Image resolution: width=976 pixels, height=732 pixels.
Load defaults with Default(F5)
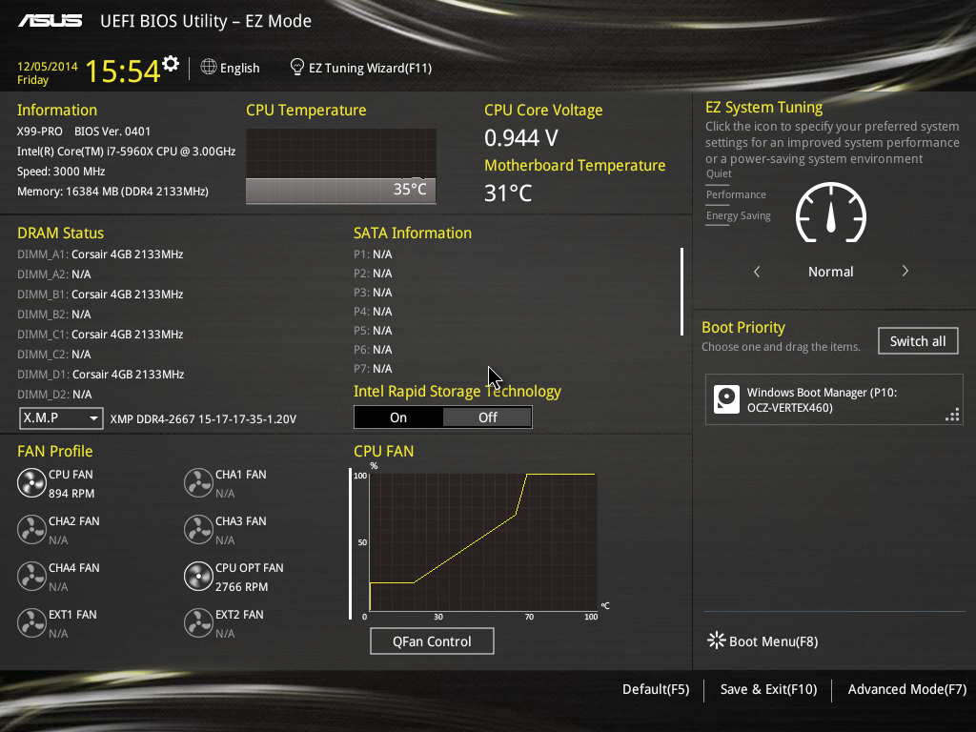[x=655, y=689]
